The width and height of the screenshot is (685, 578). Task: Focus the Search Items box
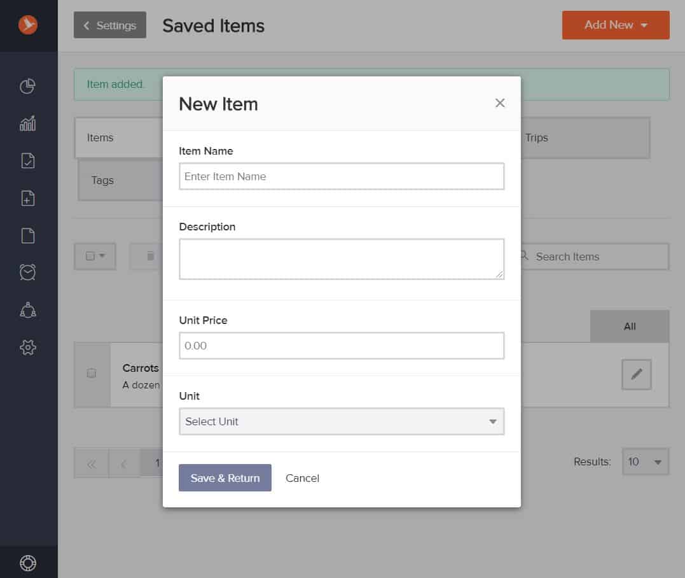[x=595, y=257]
